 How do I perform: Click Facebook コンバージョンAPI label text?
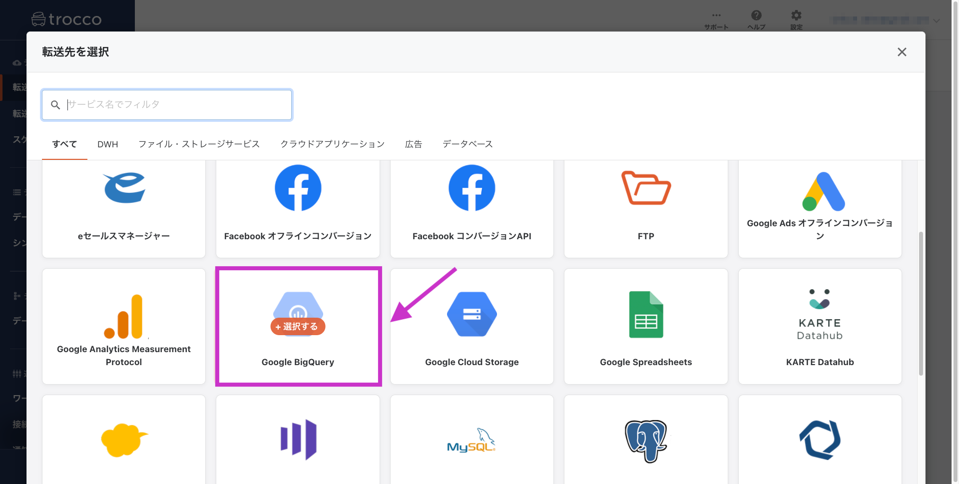472,236
